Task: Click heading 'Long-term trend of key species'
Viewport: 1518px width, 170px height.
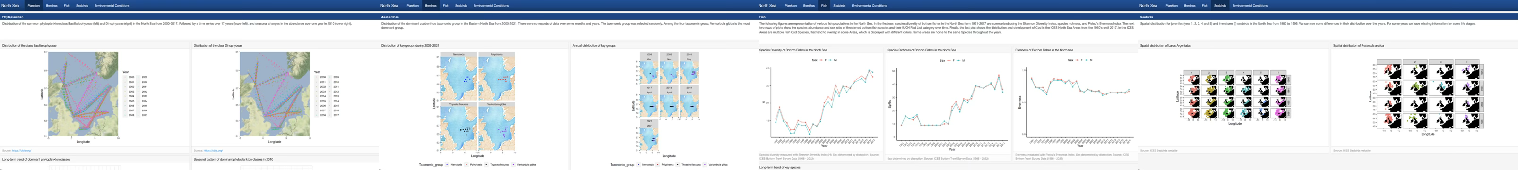Action: (x=780, y=168)
